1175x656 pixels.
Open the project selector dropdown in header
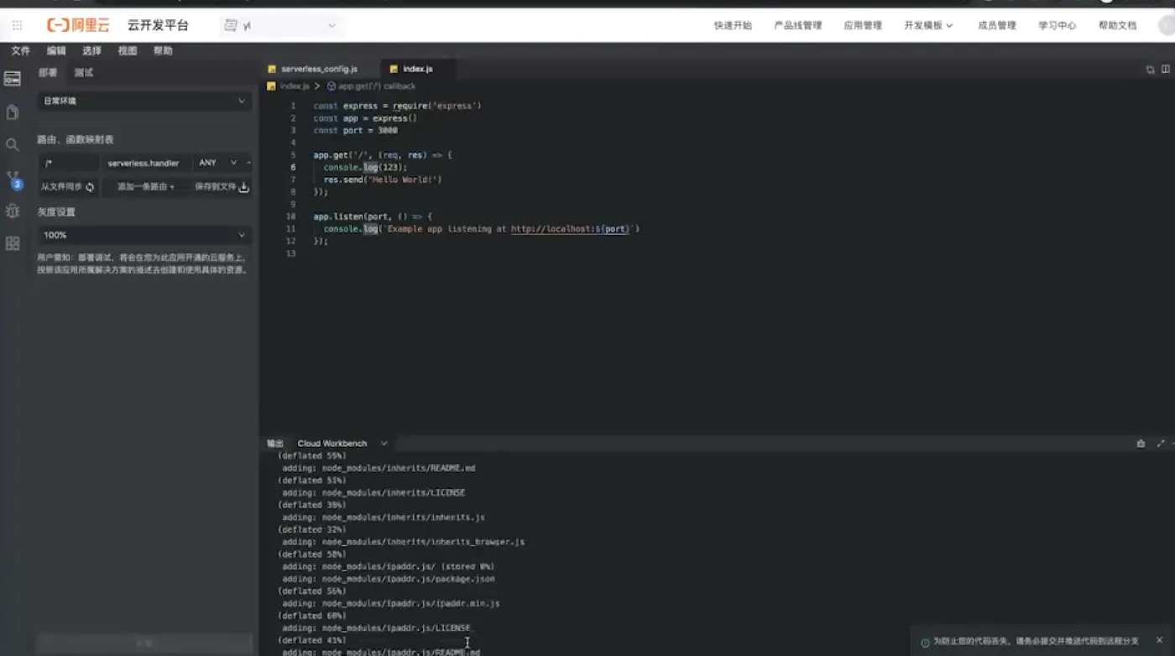point(280,26)
